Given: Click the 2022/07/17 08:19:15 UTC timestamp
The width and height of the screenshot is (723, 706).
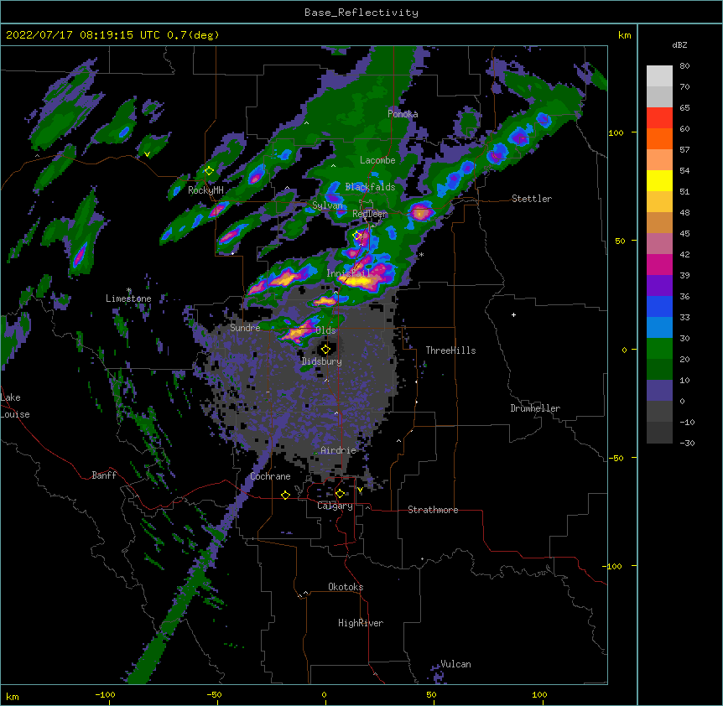Looking at the screenshot, I should (83, 35).
